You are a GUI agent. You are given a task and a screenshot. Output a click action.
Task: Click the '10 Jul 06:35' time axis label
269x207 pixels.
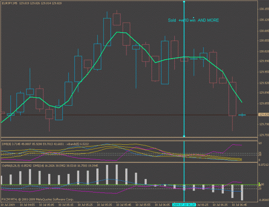point(220,205)
